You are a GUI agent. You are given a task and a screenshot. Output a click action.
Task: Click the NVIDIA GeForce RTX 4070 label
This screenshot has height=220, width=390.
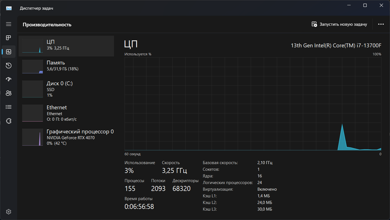(71, 138)
